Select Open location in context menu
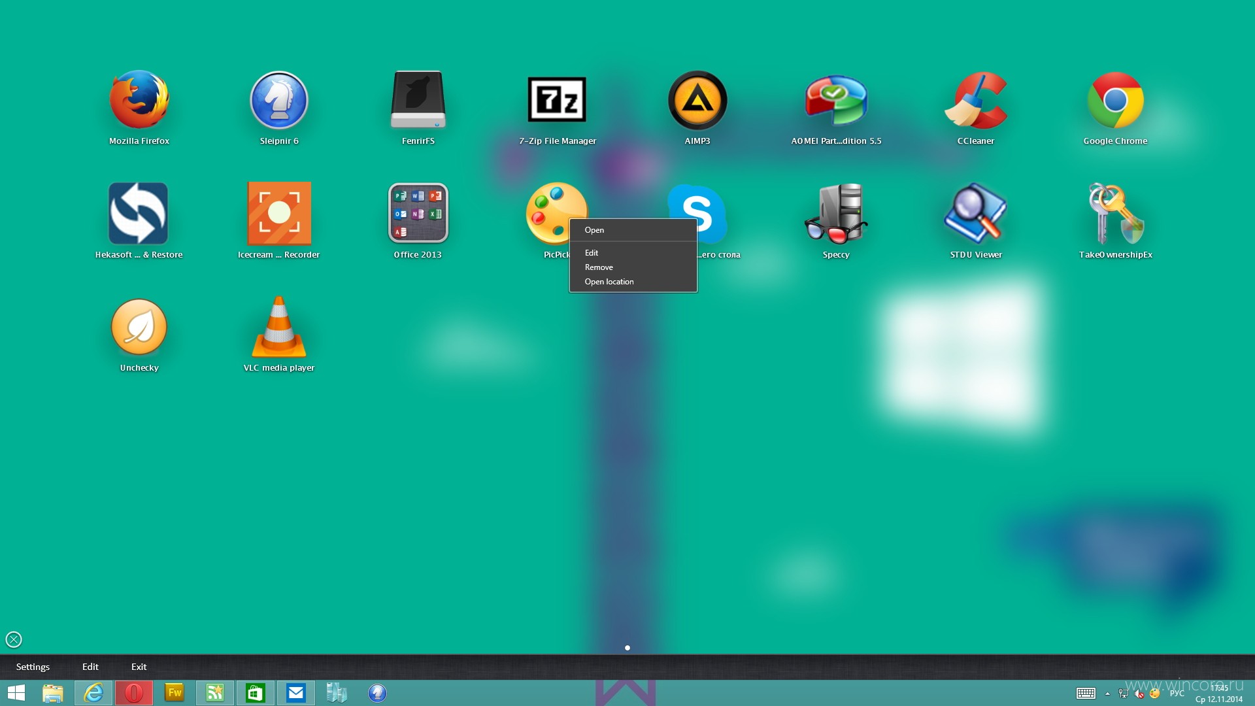Viewport: 1255px width, 706px height. coord(633,282)
